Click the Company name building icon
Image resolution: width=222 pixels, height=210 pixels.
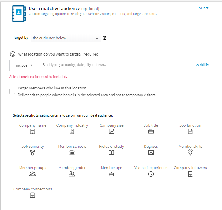(33, 132)
